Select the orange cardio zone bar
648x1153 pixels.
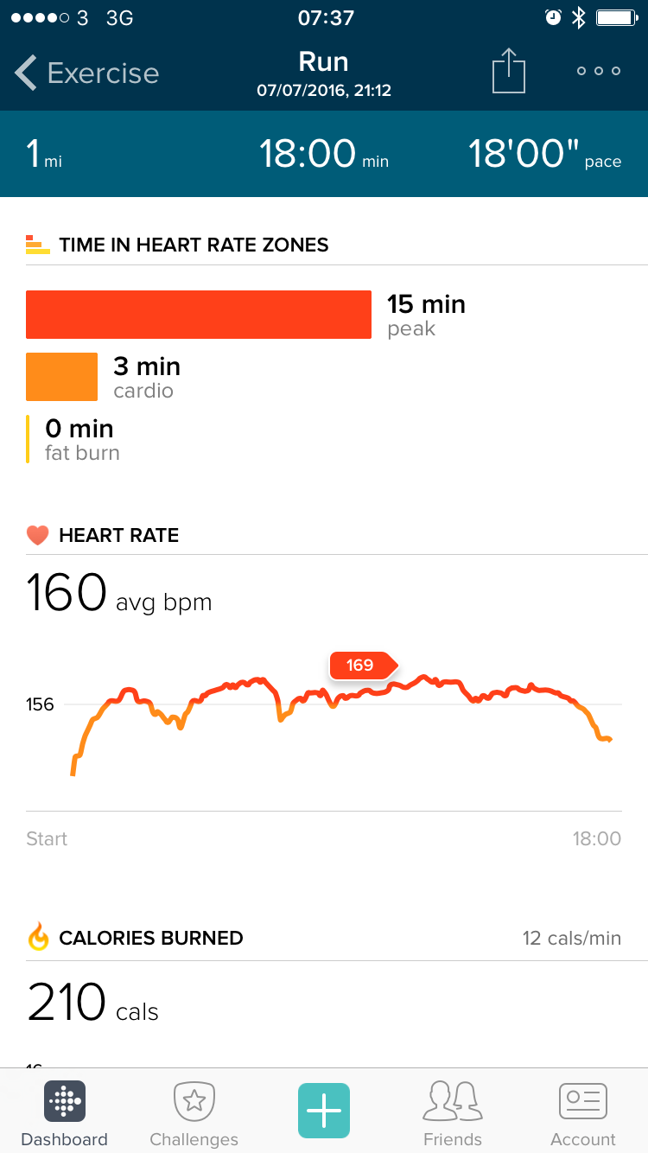coord(61,377)
